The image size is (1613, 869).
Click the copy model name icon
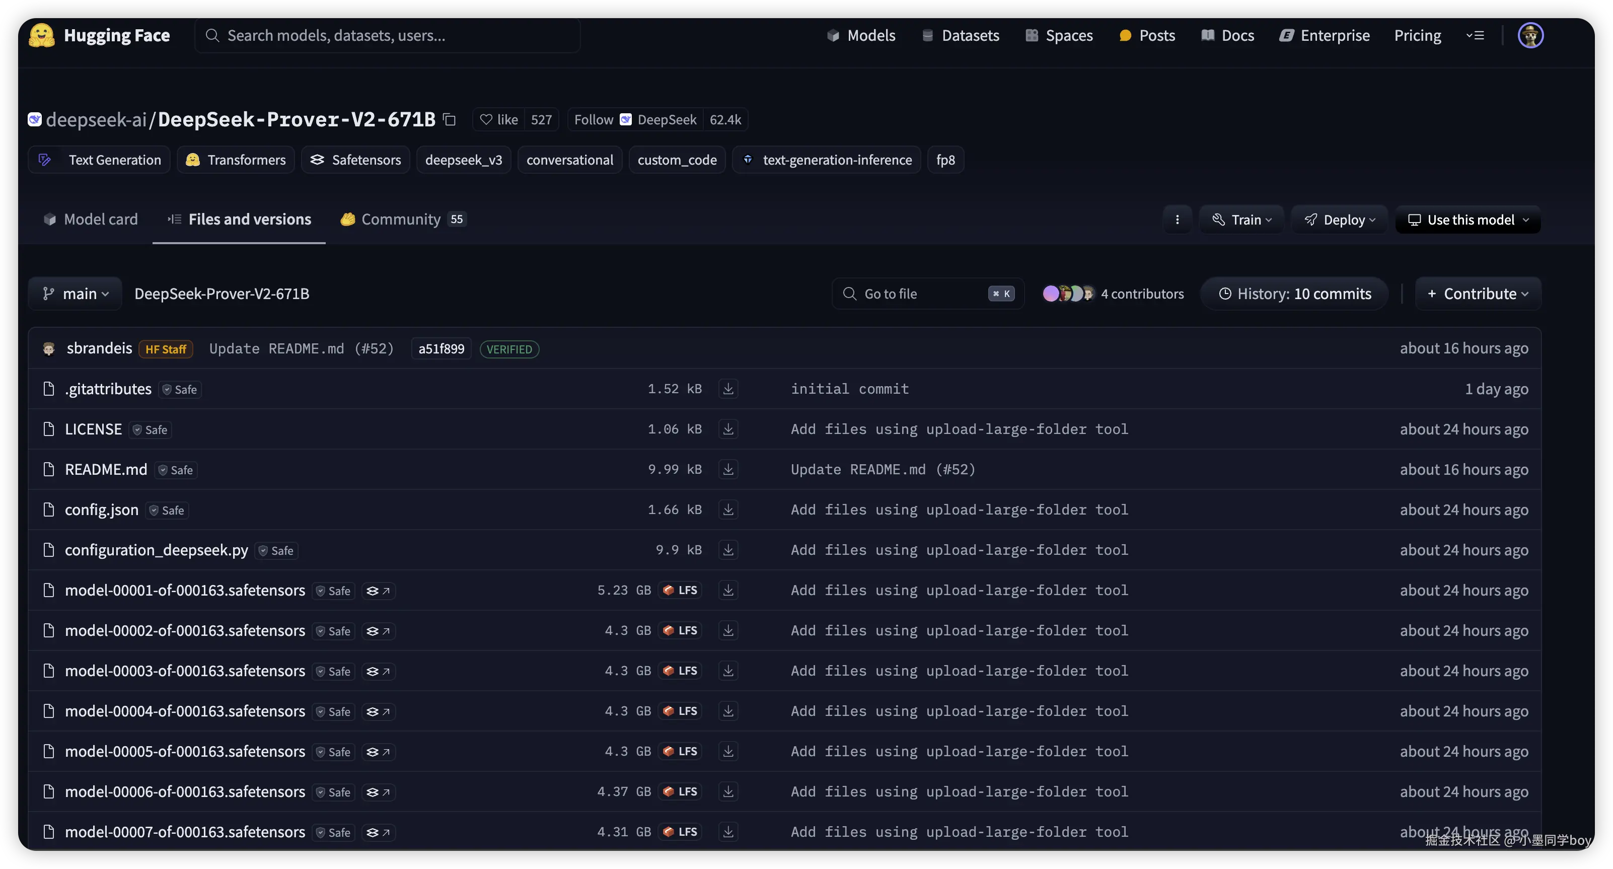[x=449, y=119]
